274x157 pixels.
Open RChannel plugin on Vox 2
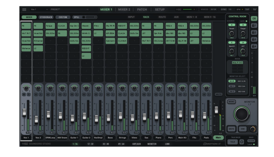tap(38, 41)
